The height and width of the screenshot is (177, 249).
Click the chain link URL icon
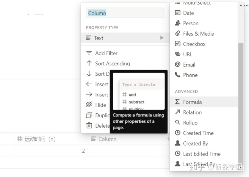(x=177, y=54)
